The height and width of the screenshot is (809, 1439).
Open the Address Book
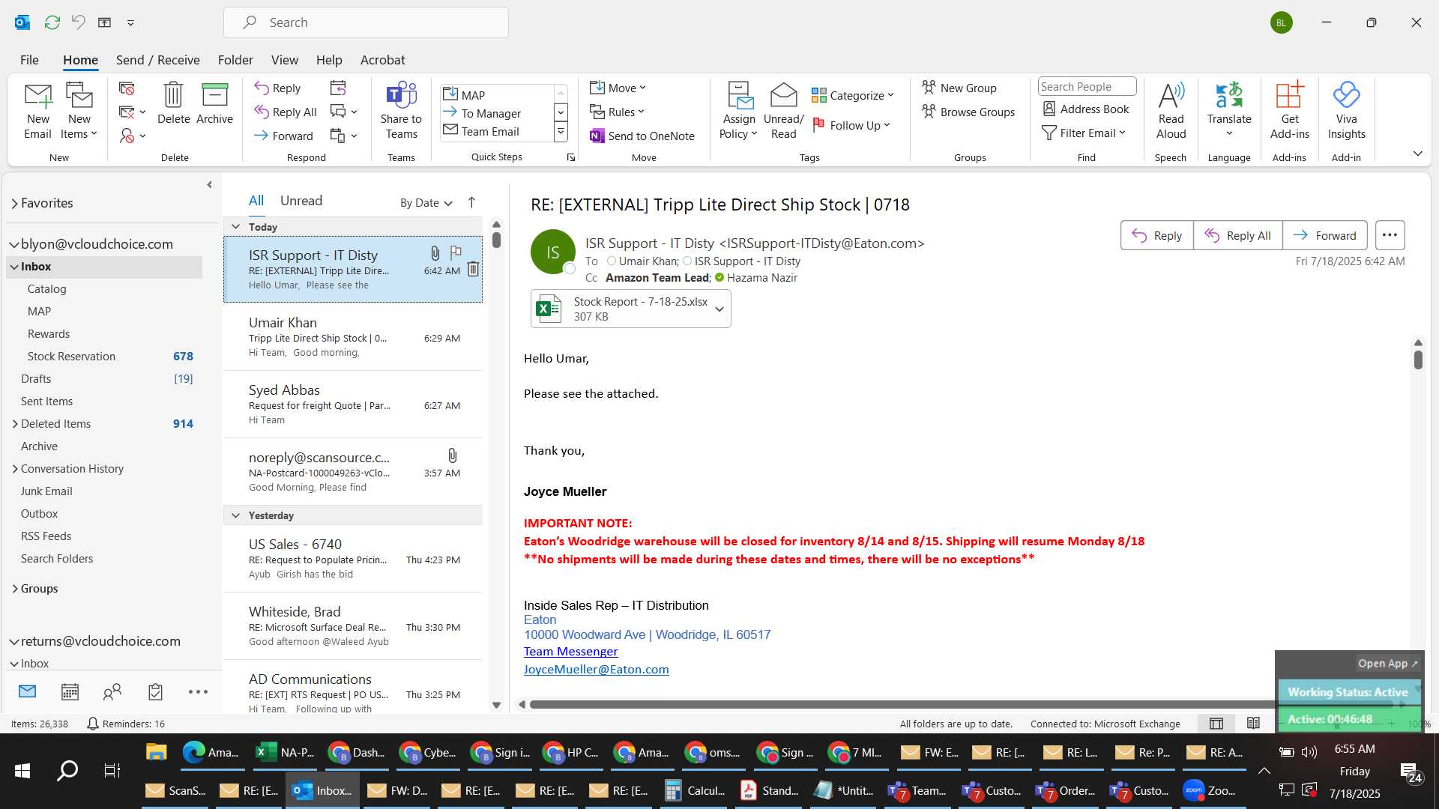(x=1086, y=109)
